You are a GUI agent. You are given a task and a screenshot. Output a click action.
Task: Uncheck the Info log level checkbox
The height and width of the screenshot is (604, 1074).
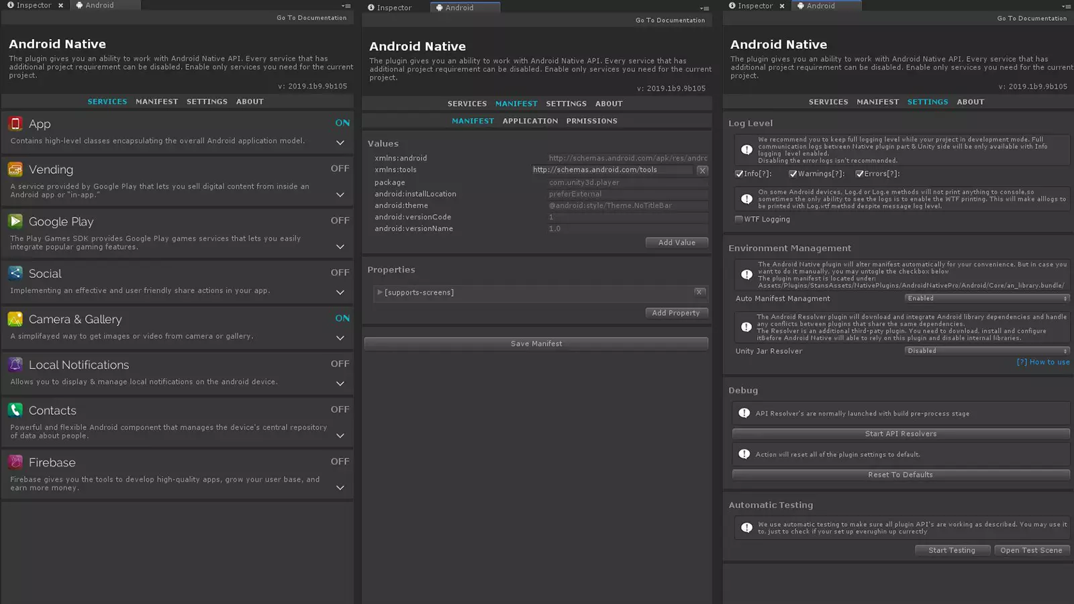tap(739, 174)
